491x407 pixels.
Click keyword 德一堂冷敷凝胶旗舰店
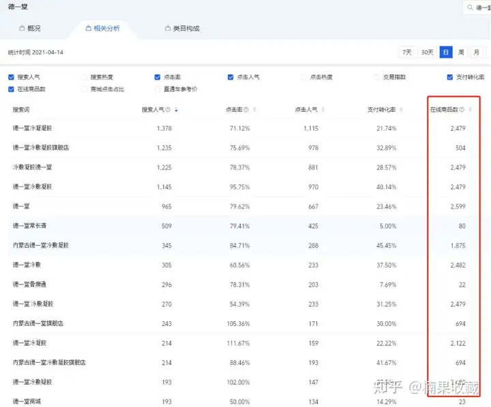point(41,148)
